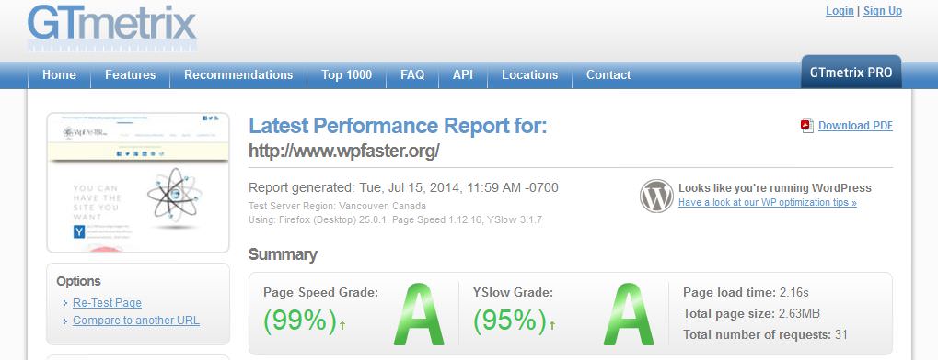The image size is (938, 360).
Task: Click the Latest Performance Report for heading
Action: point(398,126)
